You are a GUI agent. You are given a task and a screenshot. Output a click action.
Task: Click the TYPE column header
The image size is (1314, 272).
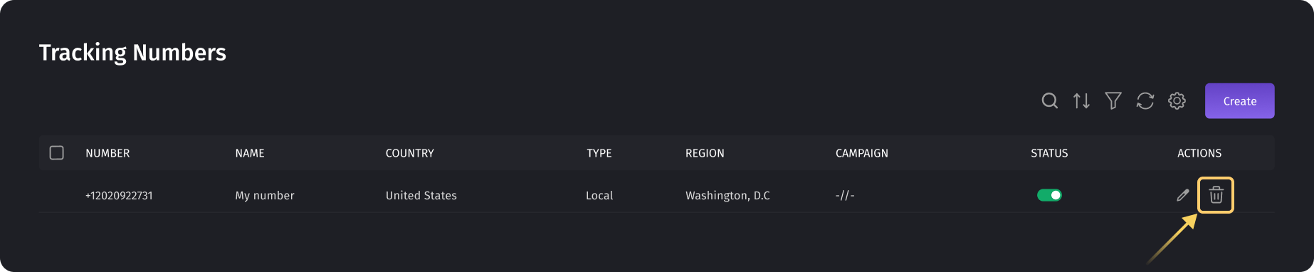tap(599, 153)
